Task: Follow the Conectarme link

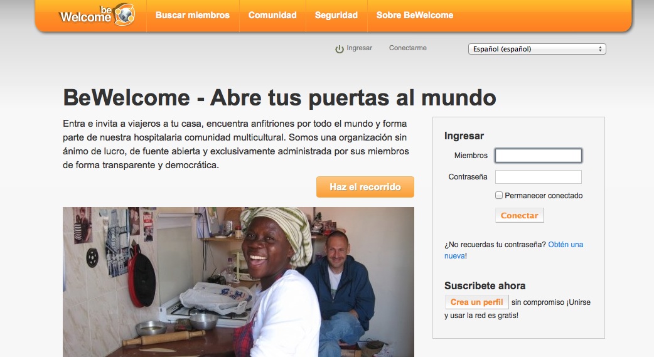Action: click(407, 48)
